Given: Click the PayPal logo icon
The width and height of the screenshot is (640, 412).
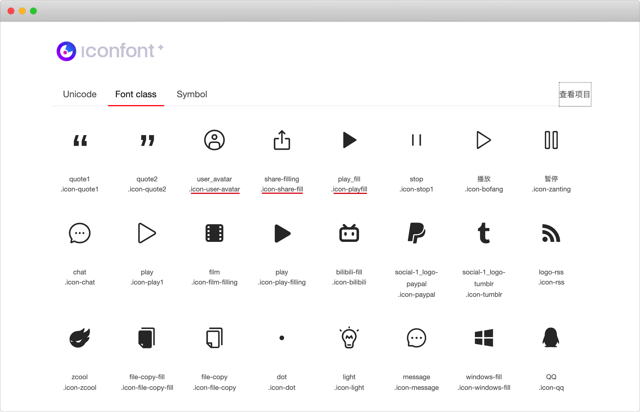Looking at the screenshot, I should pos(417,233).
